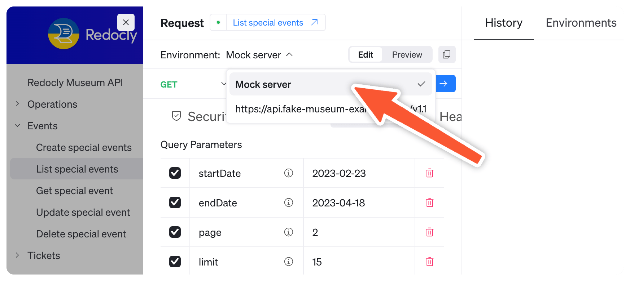This screenshot has height=281, width=630.
Task: Delete the limit parameter row
Action: click(430, 262)
